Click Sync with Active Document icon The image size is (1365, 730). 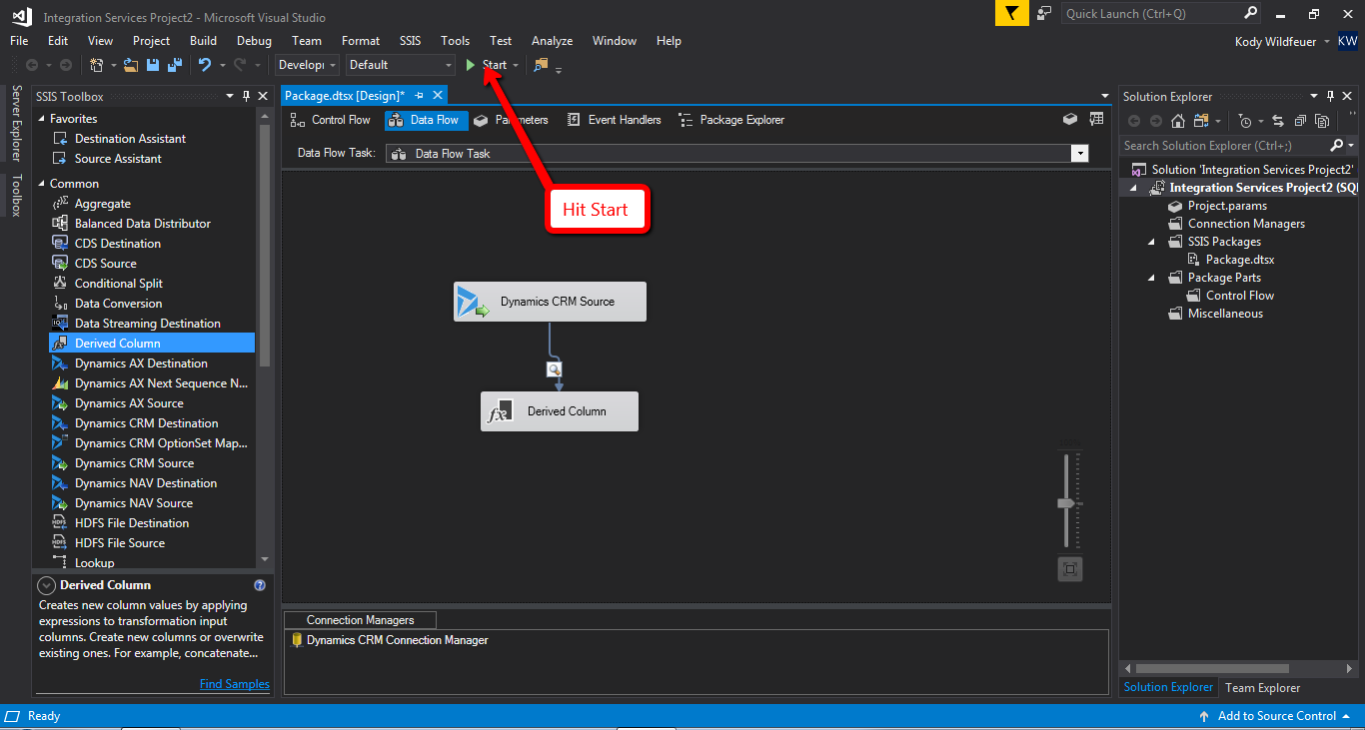pos(1277,121)
